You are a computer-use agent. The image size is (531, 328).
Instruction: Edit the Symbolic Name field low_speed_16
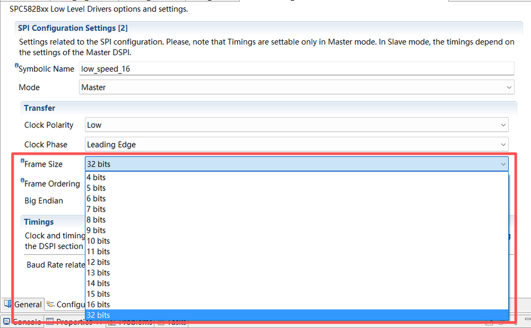point(297,68)
